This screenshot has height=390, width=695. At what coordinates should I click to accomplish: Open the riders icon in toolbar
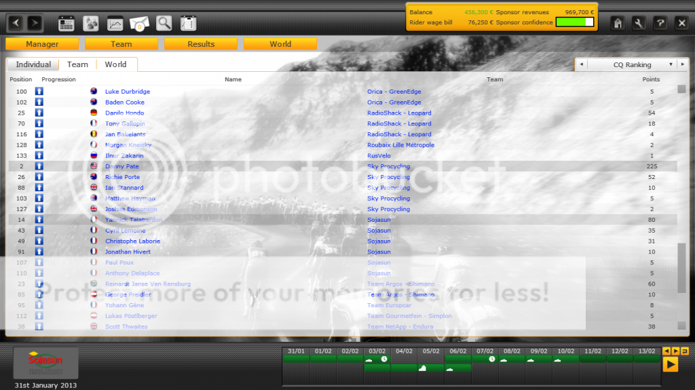click(91, 24)
